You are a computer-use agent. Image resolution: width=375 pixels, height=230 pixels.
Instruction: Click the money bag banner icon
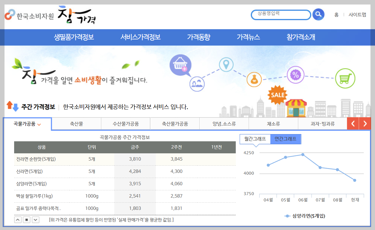254,80
